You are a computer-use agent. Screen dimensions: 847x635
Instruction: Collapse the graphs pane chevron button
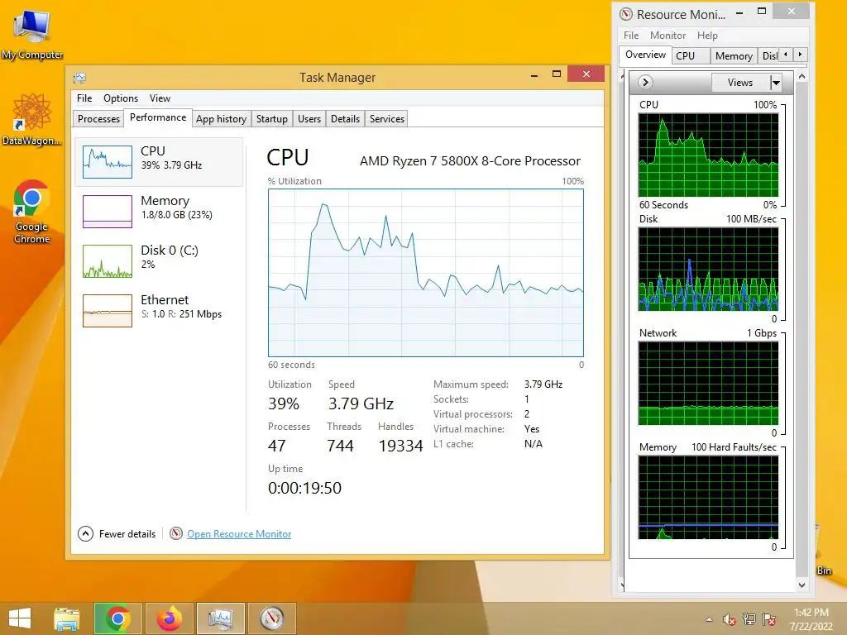(645, 82)
